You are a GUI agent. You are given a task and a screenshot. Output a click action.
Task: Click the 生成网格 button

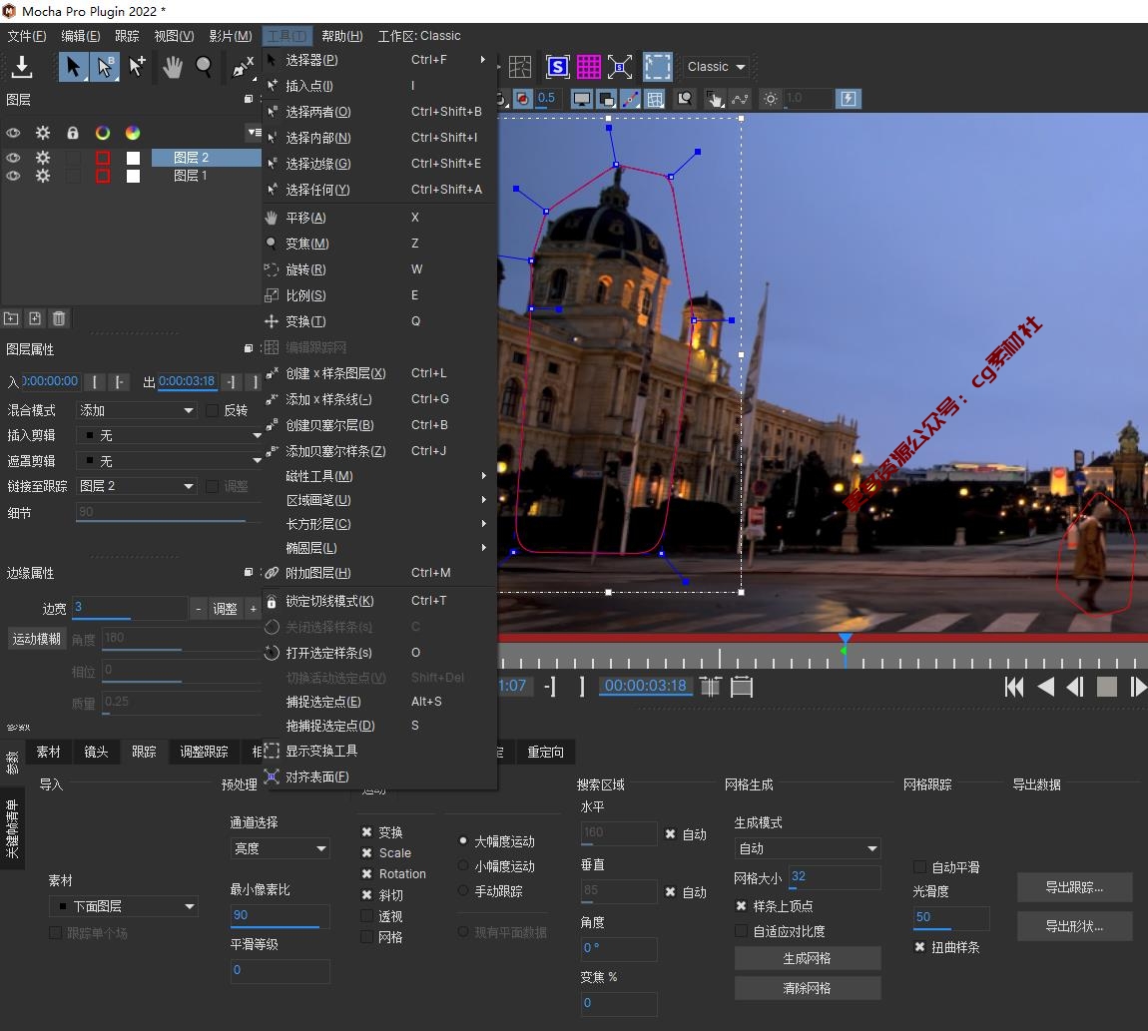(x=807, y=958)
